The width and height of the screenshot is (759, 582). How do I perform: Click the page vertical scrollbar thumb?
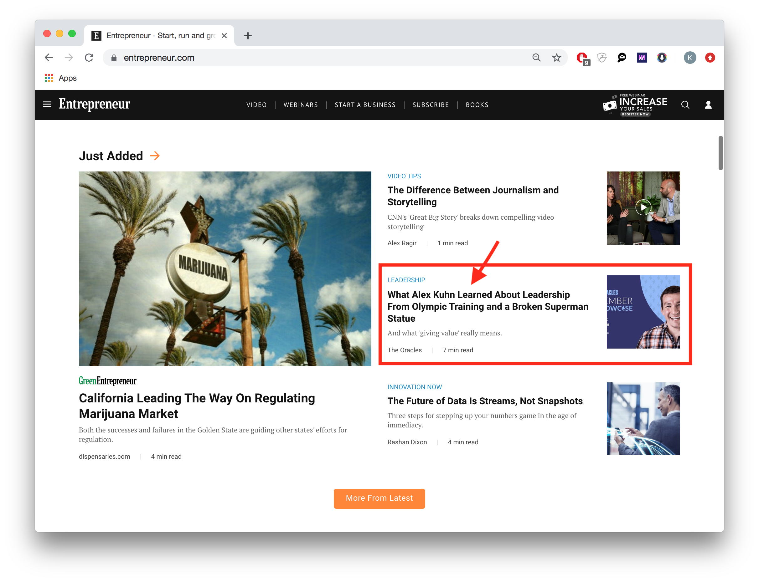pyautogui.click(x=720, y=153)
